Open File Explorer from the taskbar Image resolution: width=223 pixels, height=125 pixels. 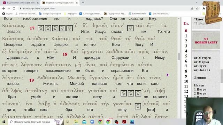click(x=76, y=122)
